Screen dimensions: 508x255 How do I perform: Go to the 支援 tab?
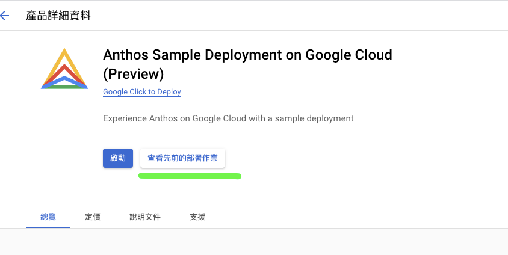197,217
